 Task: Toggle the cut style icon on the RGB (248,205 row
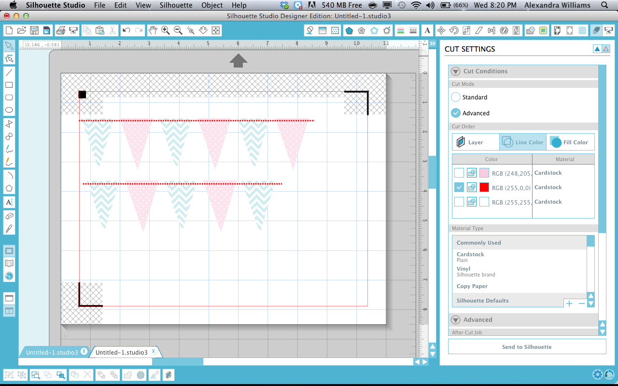(x=472, y=173)
